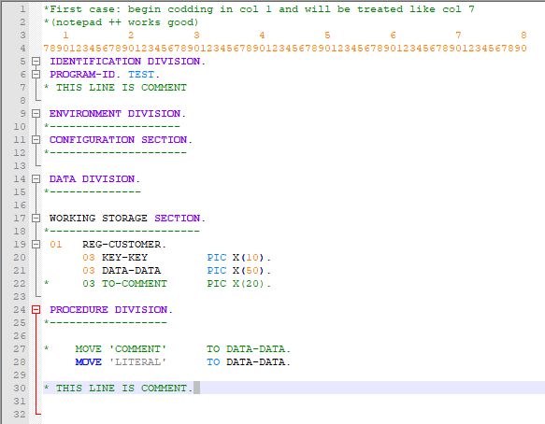
Task: Collapse the PROGRAM-ID fold marker
Action: pos(36,75)
